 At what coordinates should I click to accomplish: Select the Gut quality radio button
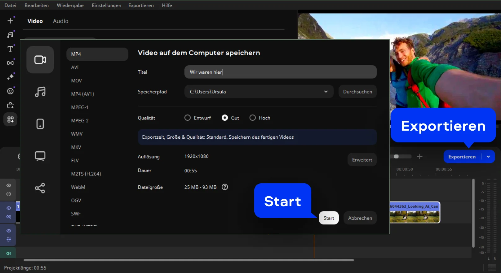click(x=225, y=118)
